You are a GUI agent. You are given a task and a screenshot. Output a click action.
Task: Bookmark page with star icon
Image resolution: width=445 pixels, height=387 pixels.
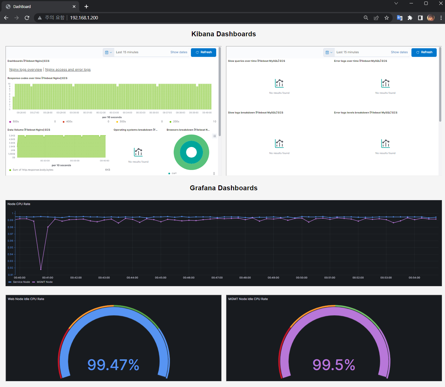click(387, 18)
